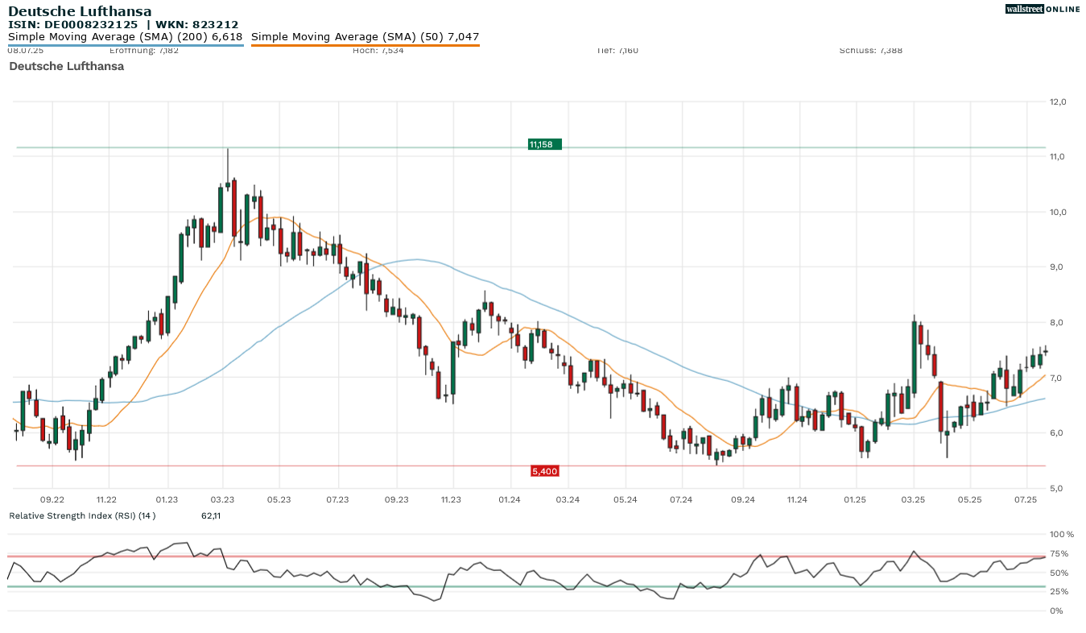Click the 6,0 price axis label
This screenshot has width=1086, height=633.
(x=1058, y=433)
